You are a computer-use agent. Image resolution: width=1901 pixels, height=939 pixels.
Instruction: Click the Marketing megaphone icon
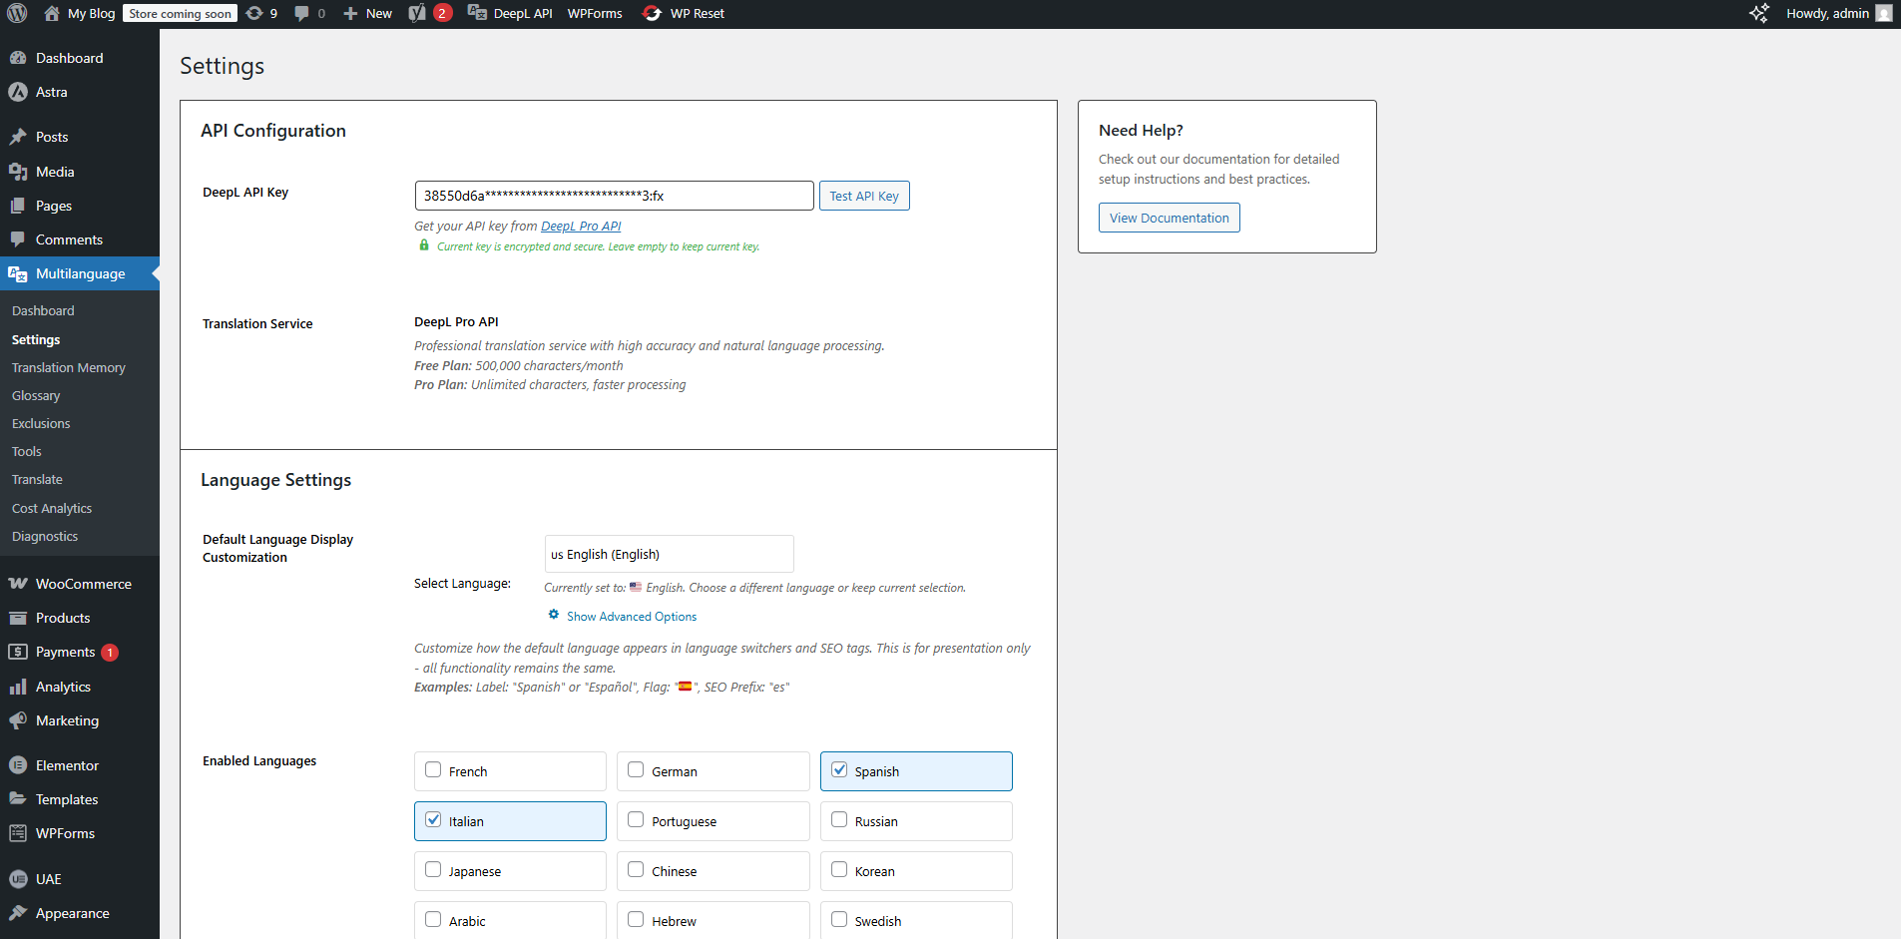(x=18, y=720)
